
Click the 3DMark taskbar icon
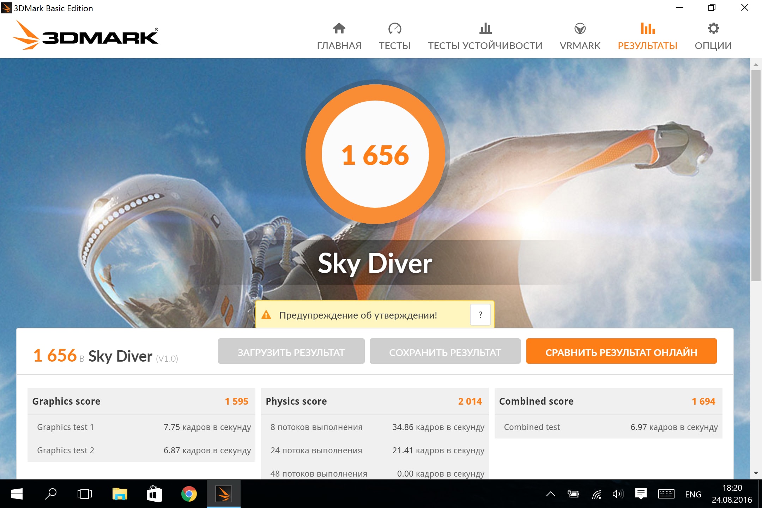pos(223,494)
